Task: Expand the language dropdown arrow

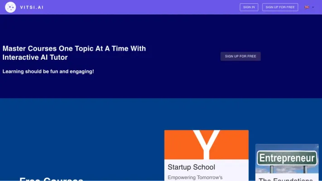Action: pos(313,7)
